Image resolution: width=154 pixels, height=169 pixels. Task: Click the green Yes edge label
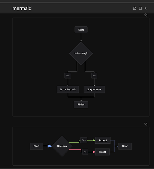[84, 140]
